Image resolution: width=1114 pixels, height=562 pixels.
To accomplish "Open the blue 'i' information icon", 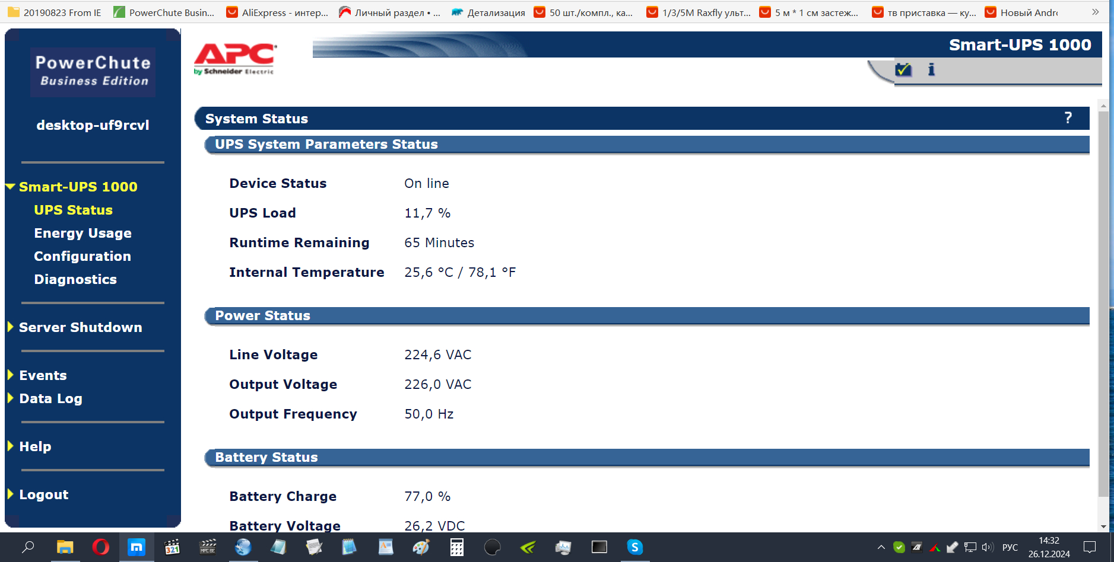I will pyautogui.click(x=931, y=69).
